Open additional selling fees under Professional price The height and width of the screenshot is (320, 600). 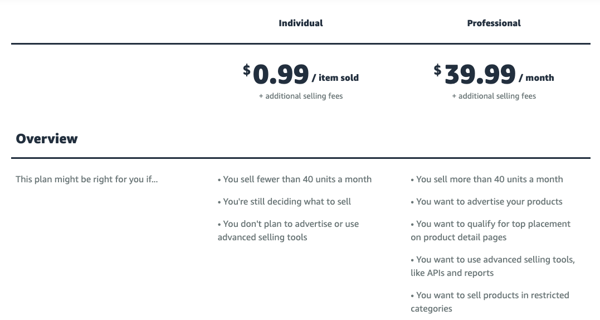pyautogui.click(x=494, y=96)
